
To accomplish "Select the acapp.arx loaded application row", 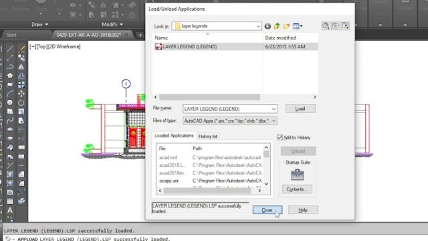I will click(211, 181).
